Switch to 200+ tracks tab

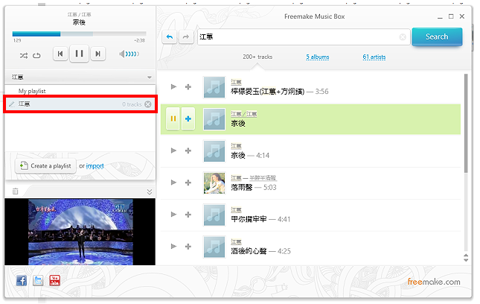pos(257,57)
